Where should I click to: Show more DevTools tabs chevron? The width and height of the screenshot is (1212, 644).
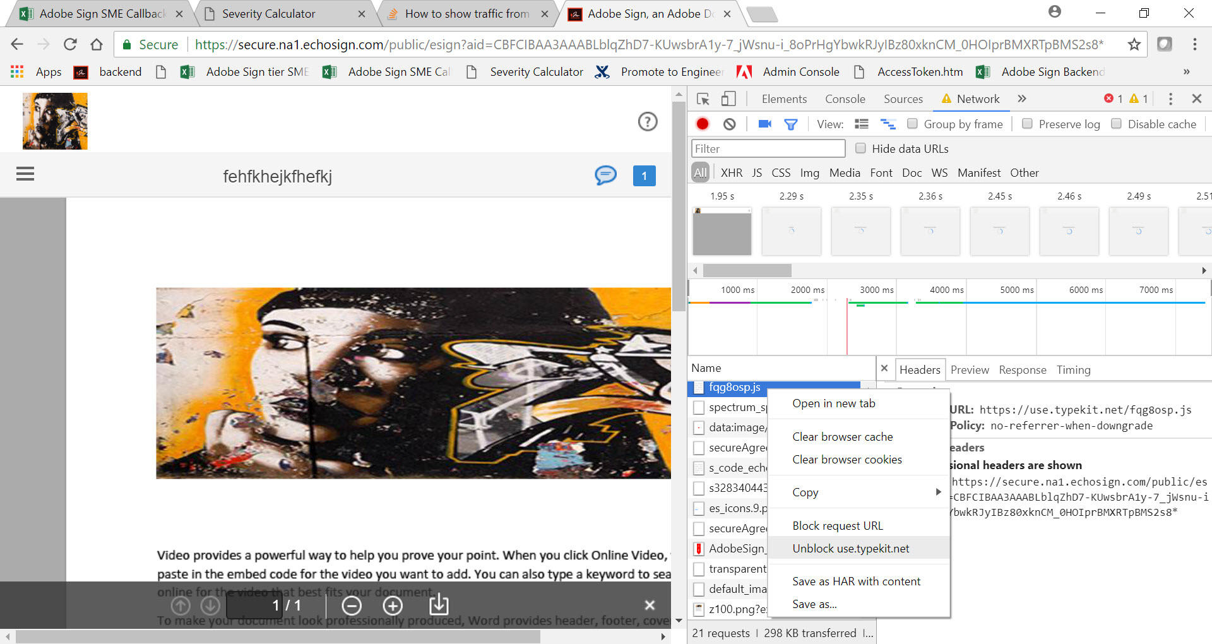1022,98
